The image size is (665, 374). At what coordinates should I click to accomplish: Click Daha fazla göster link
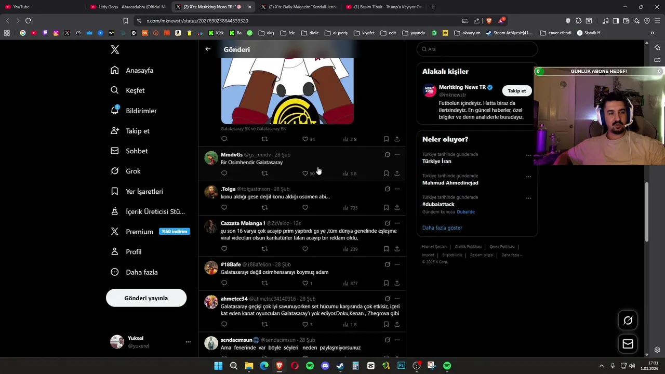coord(442,228)
